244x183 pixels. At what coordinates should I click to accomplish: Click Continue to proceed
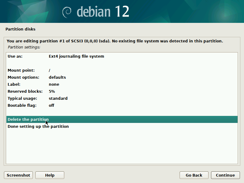225,175
